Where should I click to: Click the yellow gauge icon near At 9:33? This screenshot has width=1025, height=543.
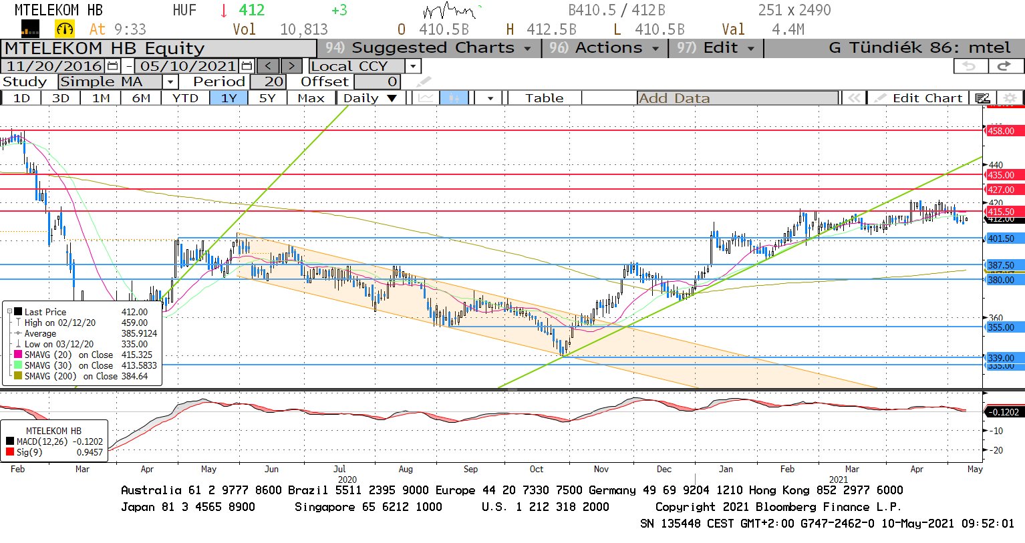[65, 29]
